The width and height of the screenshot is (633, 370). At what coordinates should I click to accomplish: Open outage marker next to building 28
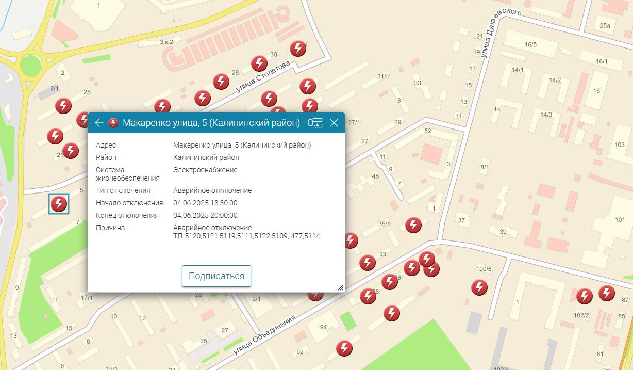[221, 81]
